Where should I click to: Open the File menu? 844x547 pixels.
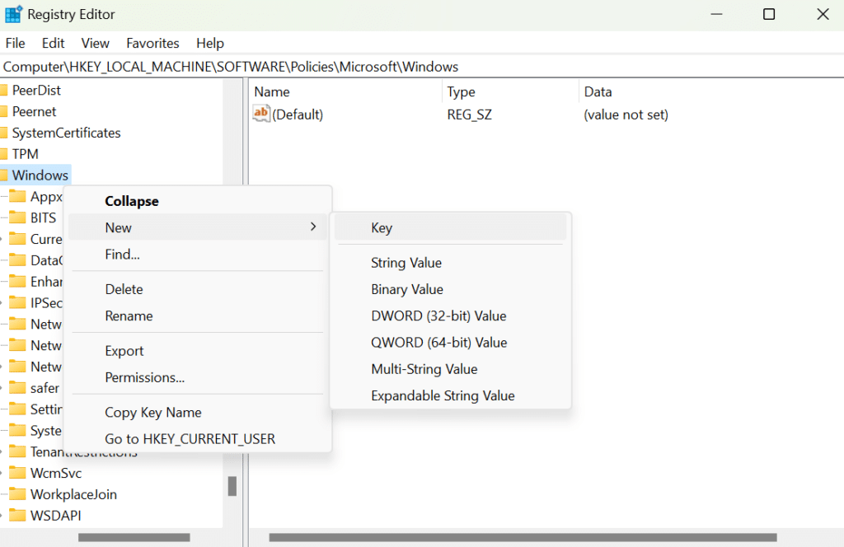point(15,43)
